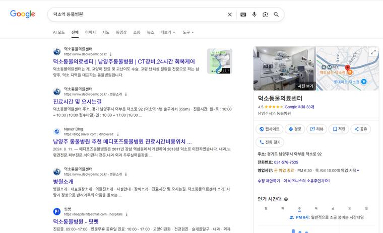The image size is (383, 233).
Task: Select the 월 day in popular times
Action: [x=266, y=208]
